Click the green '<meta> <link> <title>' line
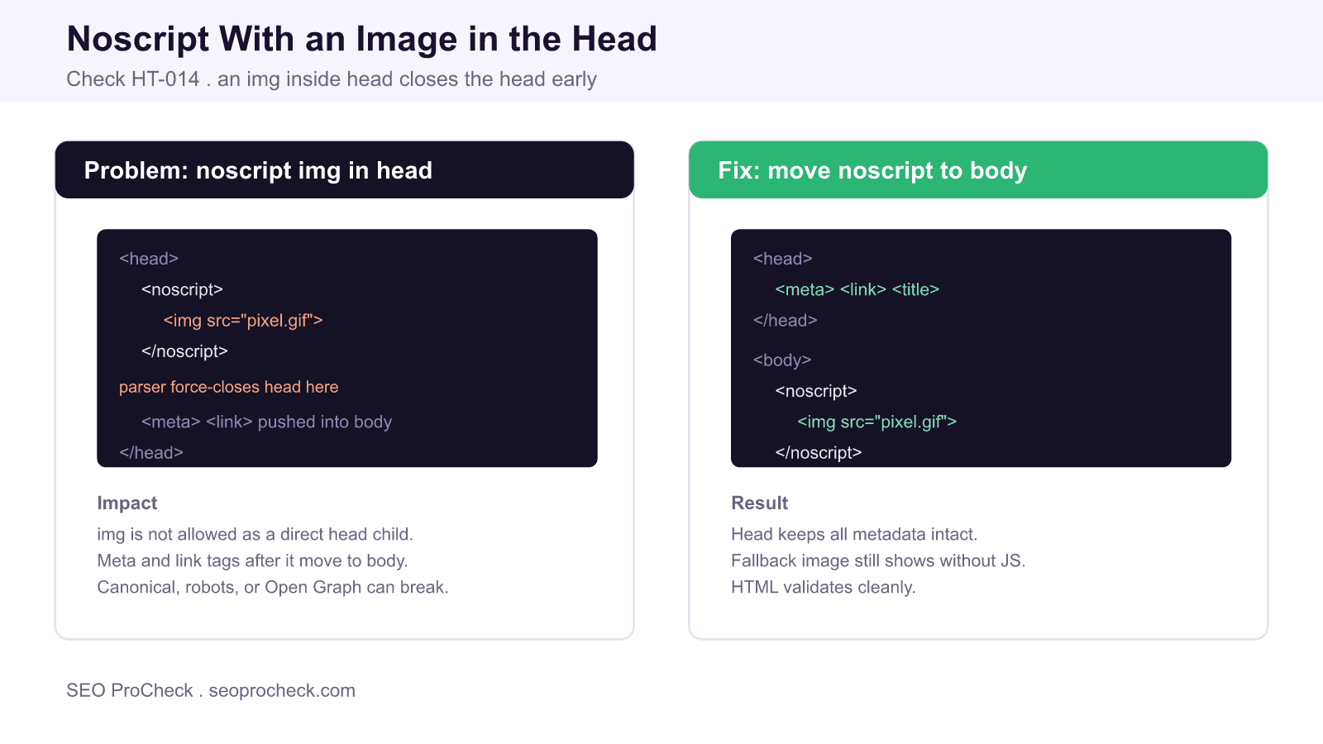Viewport: 1323px width, 744px height. click(x=857, y=289)
